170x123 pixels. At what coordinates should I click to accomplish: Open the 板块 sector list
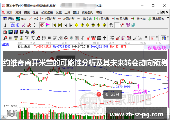(x=21, y=19)
